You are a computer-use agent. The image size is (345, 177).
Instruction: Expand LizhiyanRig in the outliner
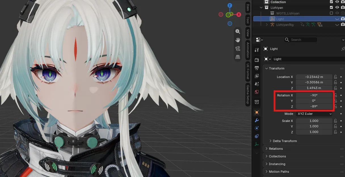266,25
